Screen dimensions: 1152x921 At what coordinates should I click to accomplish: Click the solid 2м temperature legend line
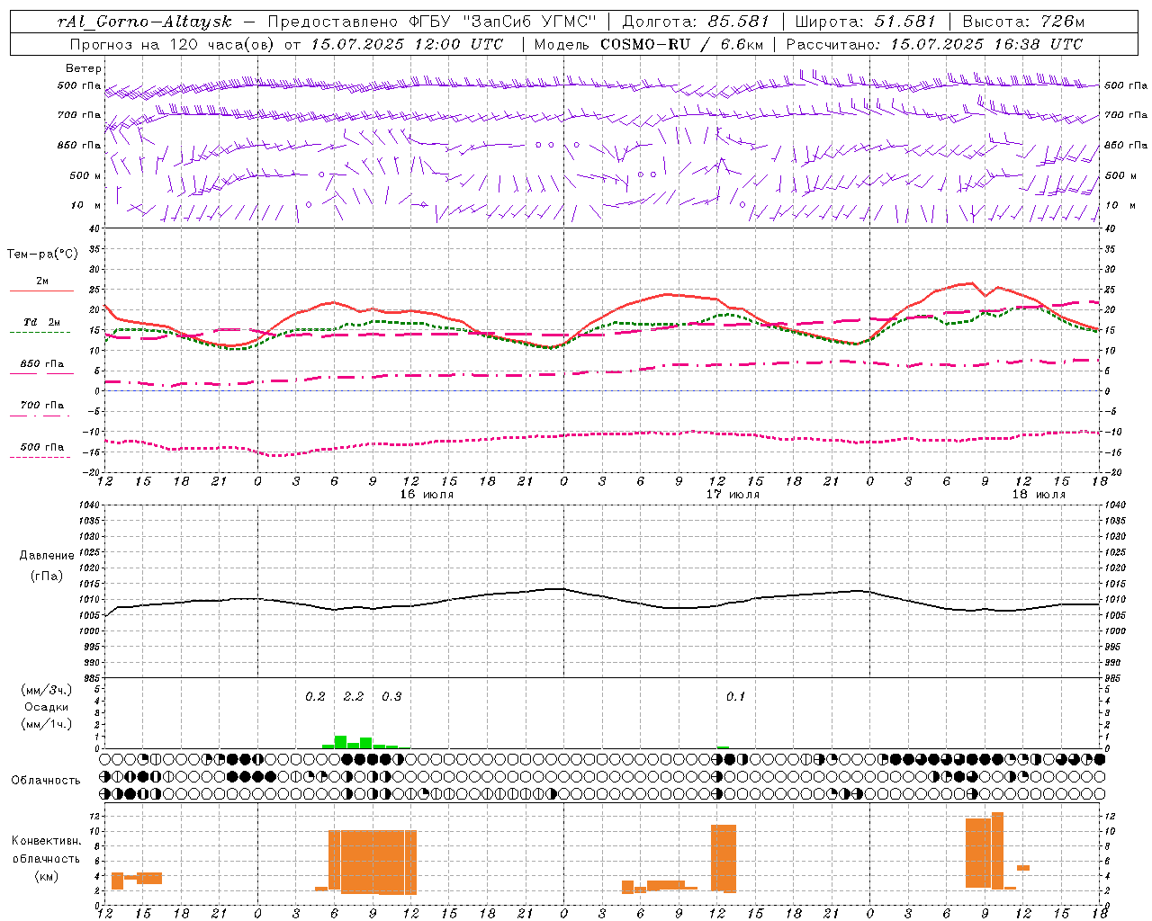click(x=41, y=291)
